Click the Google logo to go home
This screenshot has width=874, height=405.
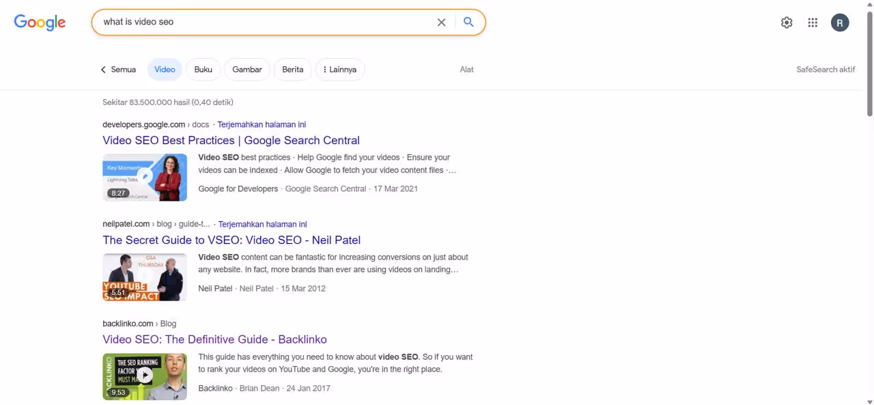tap(39, 22)
